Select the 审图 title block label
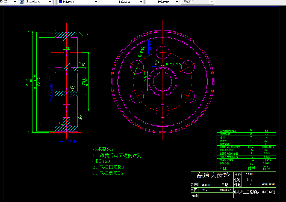This screenshot has height=202, width=286. pos(194,190)
